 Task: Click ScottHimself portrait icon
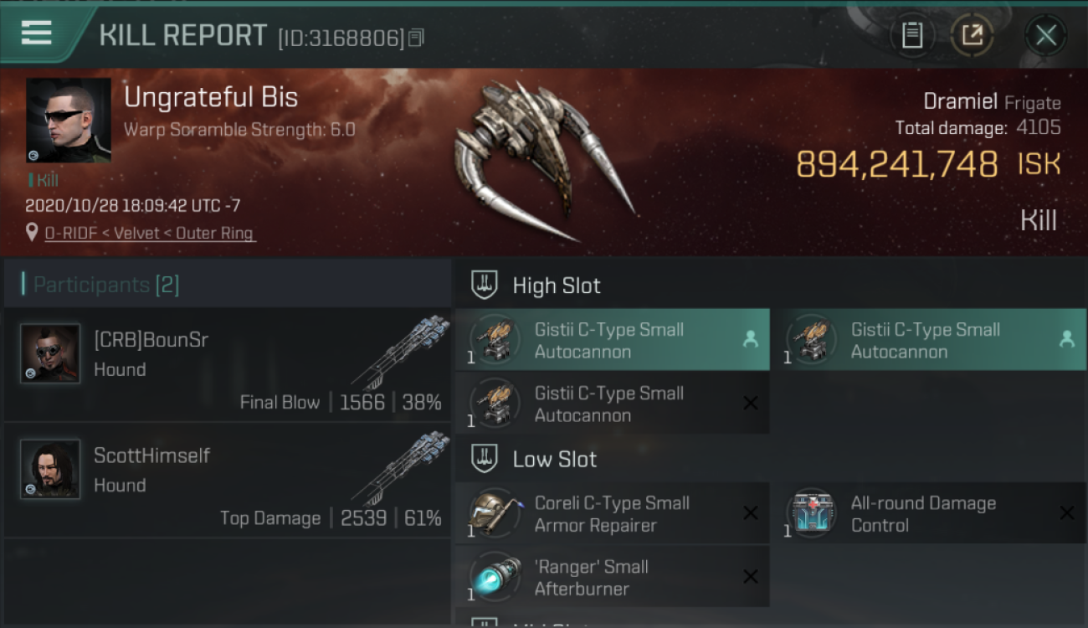pos(50,469)
